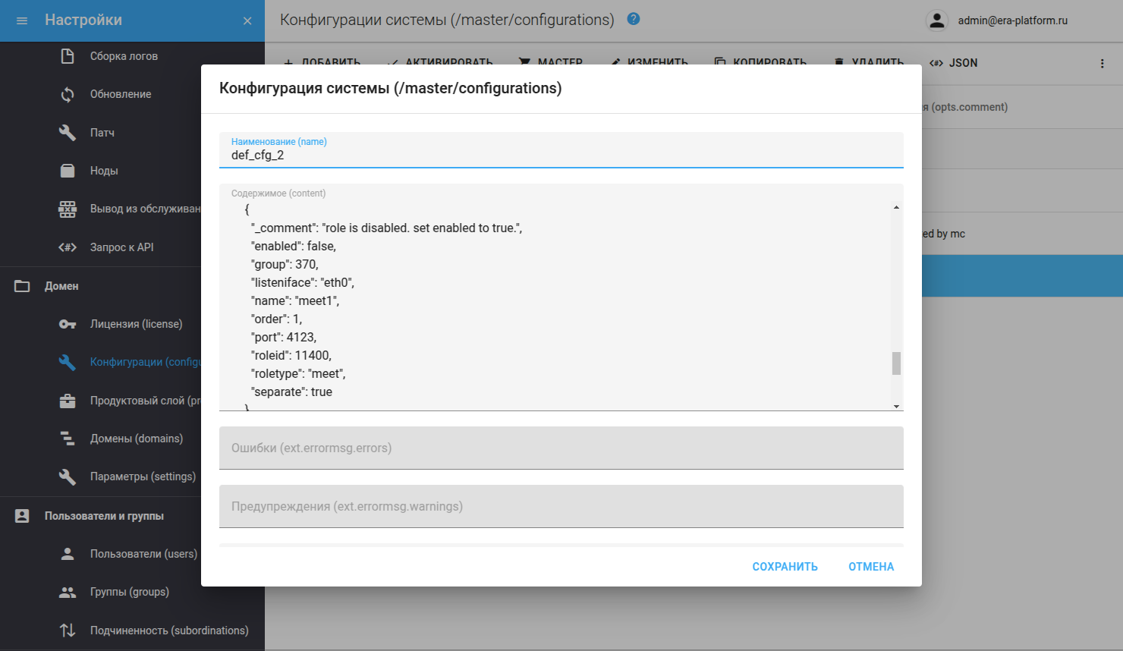Switch to the JSON toolbar view
The width and height of the screenshot is (1123, 651).
(x=954, y=63)
